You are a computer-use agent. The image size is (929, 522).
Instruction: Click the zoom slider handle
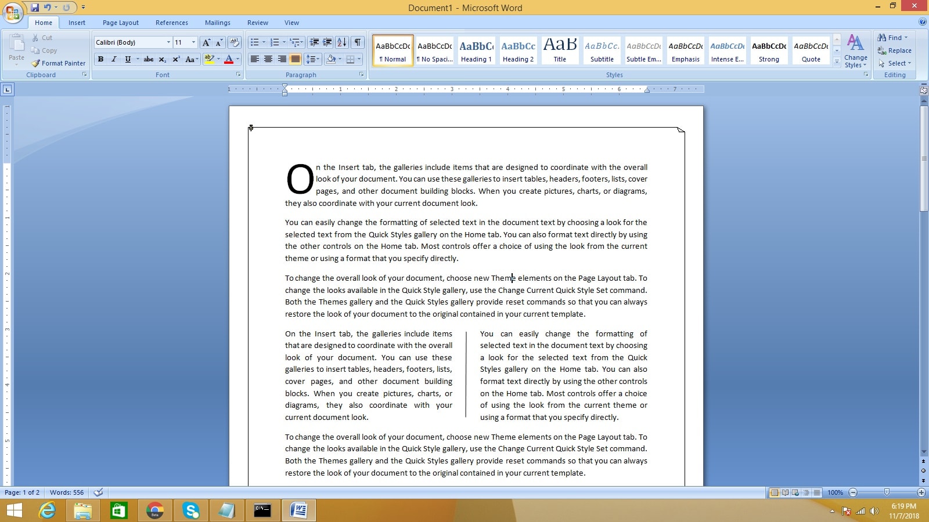coord(887,492)
